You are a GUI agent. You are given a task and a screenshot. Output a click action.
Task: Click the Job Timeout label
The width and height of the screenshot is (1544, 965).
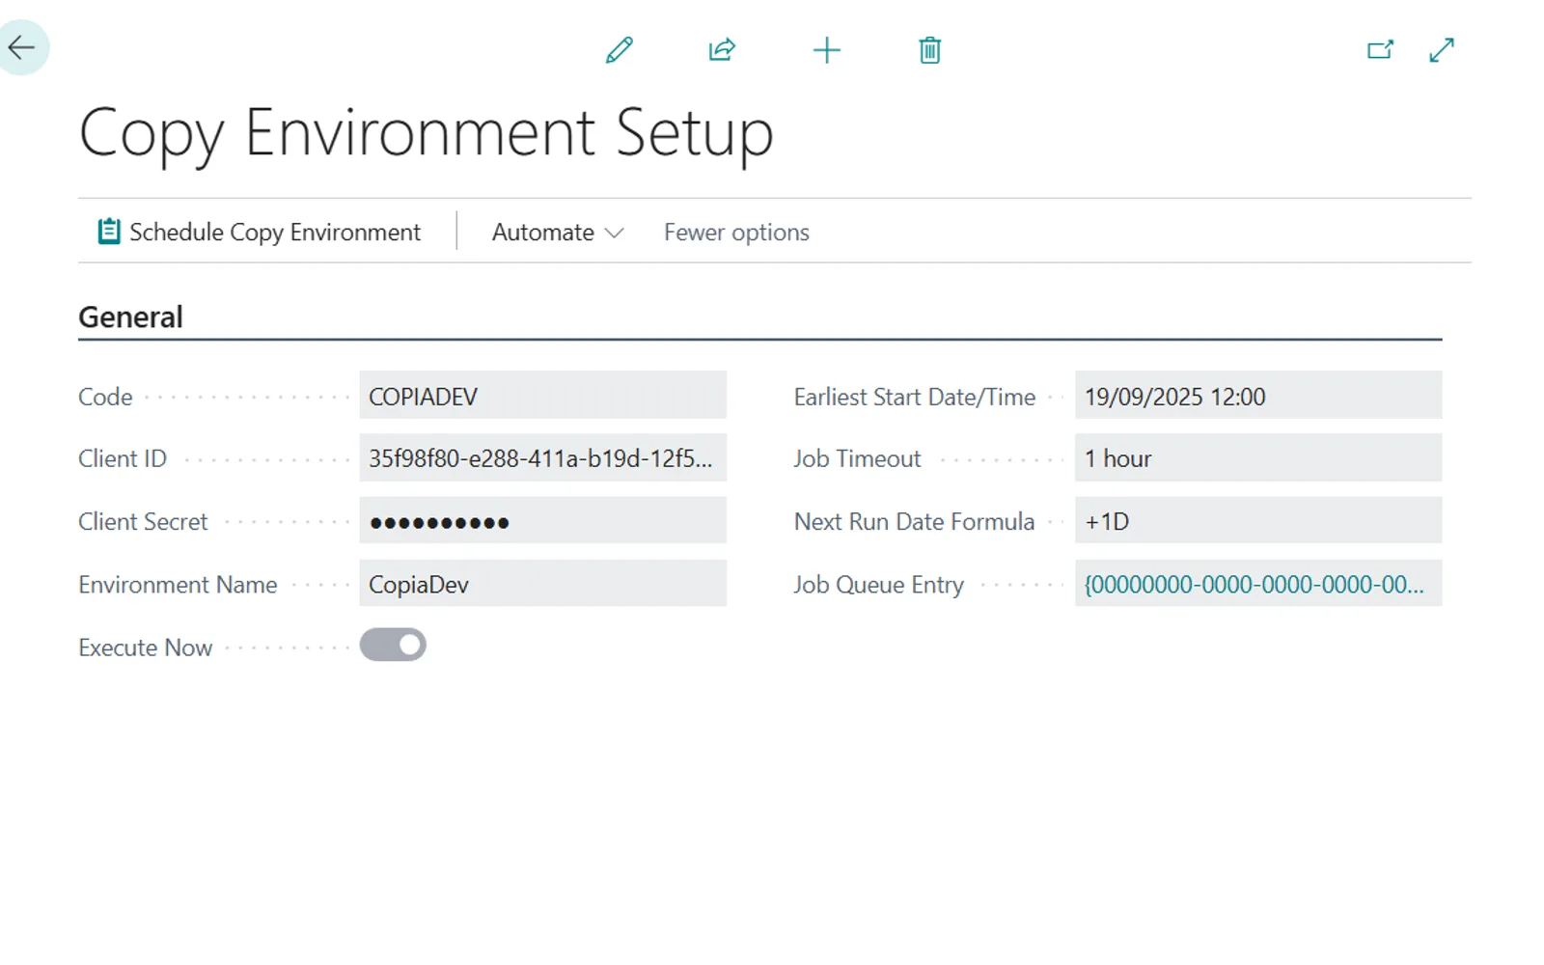pyautogui.click(x=857, y=459)
